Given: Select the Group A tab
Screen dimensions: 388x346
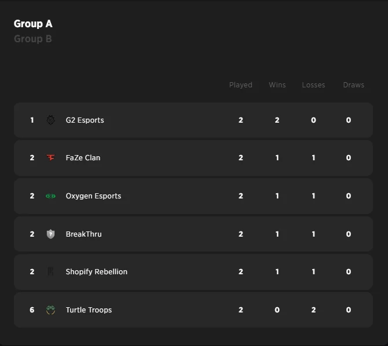Looking at the screenshot, I should pyautogui.click(x=33, y=24).
